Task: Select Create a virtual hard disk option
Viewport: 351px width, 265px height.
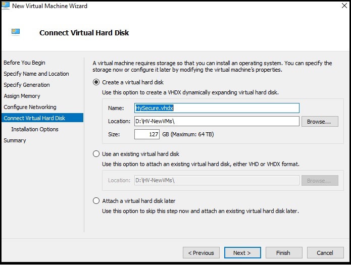Action: [x=96, y=82]
